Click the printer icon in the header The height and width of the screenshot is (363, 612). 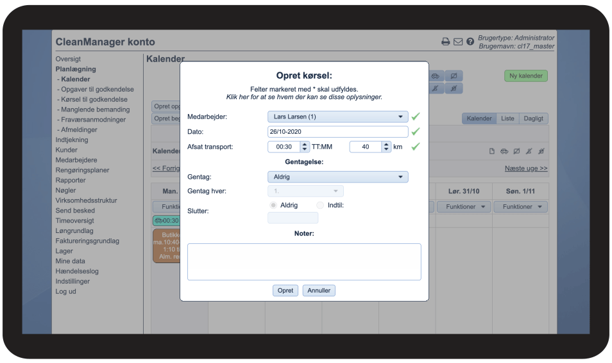pyautogui.click(x=445, y=42)
